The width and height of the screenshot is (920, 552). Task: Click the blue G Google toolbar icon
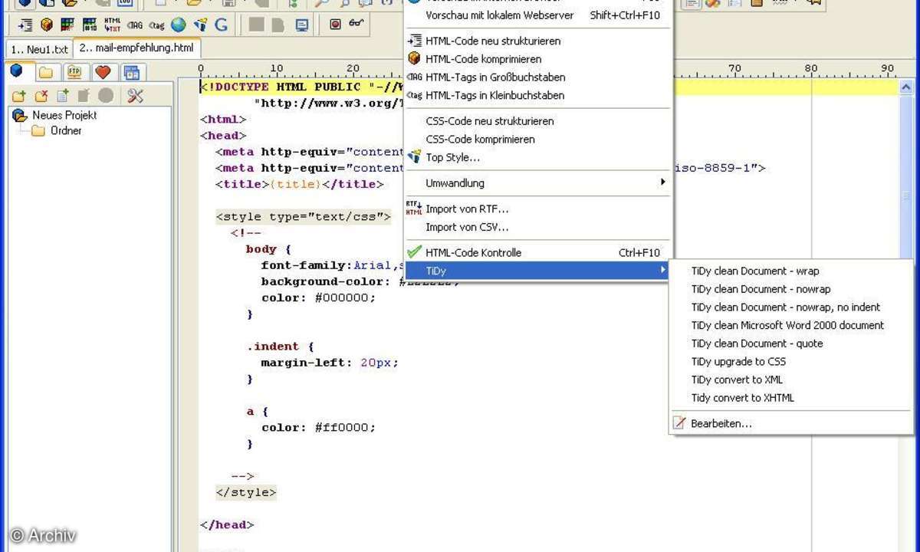[x=222, y=25]
